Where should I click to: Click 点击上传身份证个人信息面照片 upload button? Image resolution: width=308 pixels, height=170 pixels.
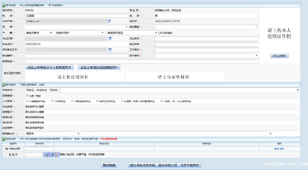tap(50, 67)
